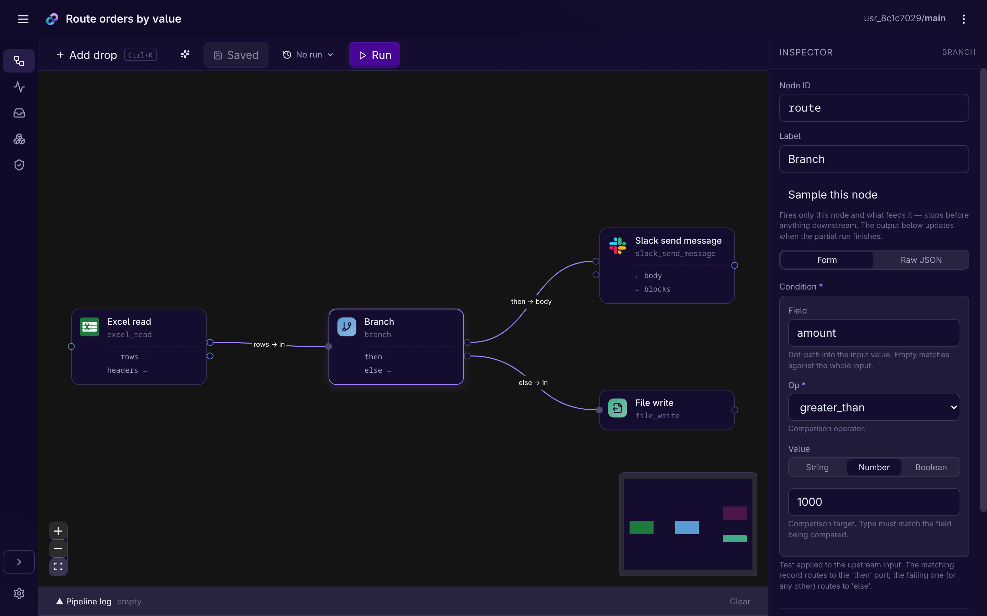Click the Node ID input field

874,107
